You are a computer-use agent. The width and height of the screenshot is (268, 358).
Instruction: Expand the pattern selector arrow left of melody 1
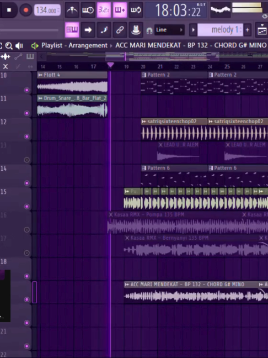pyautogui.click(x=193, y=30)
